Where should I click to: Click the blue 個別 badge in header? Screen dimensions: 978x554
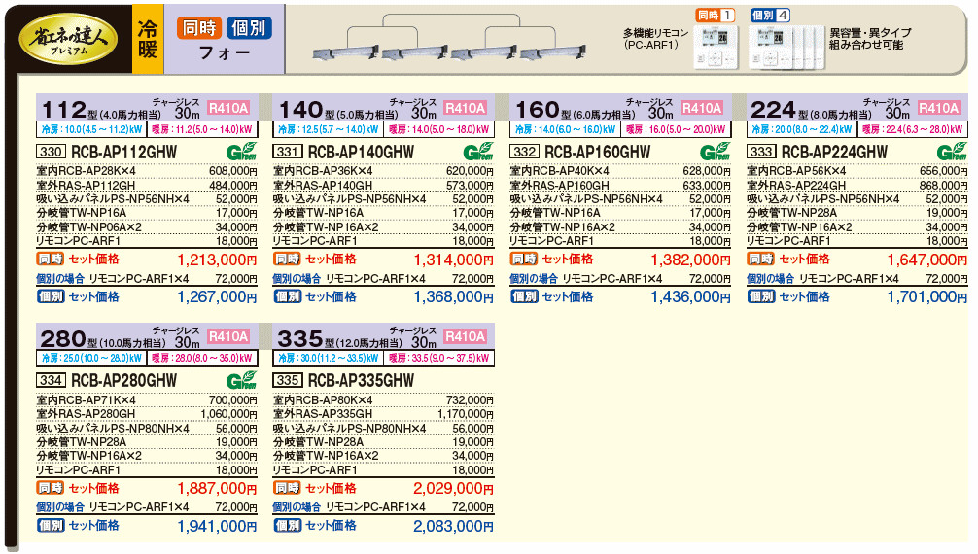[x=249, y=28]
